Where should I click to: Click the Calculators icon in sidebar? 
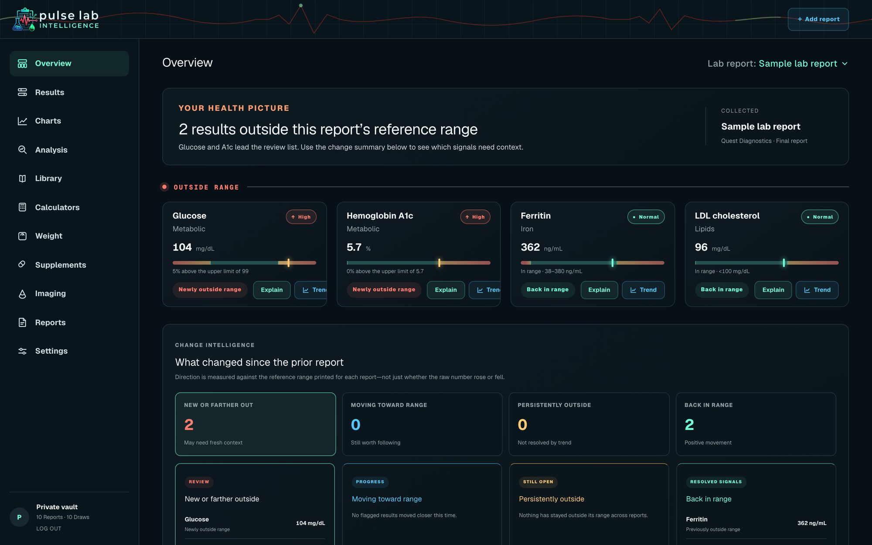click(22, 207)
